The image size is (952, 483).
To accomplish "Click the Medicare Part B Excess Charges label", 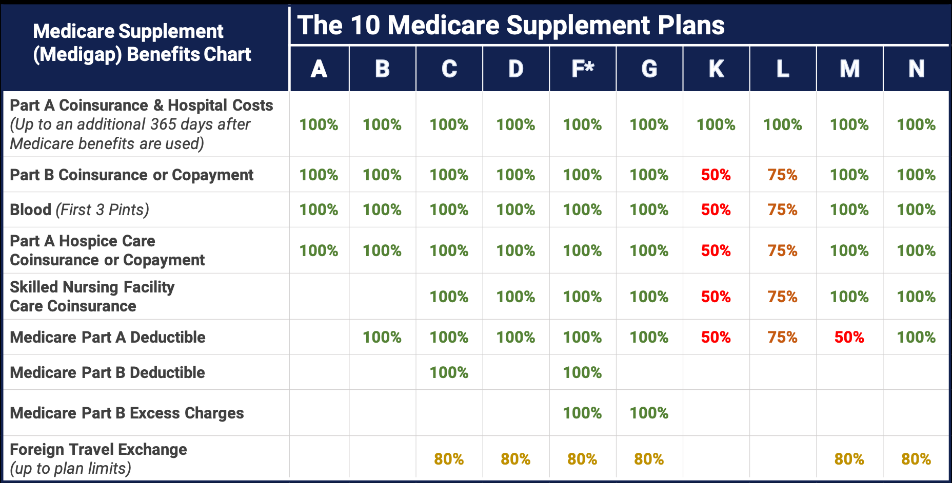I will coord(127,413).
